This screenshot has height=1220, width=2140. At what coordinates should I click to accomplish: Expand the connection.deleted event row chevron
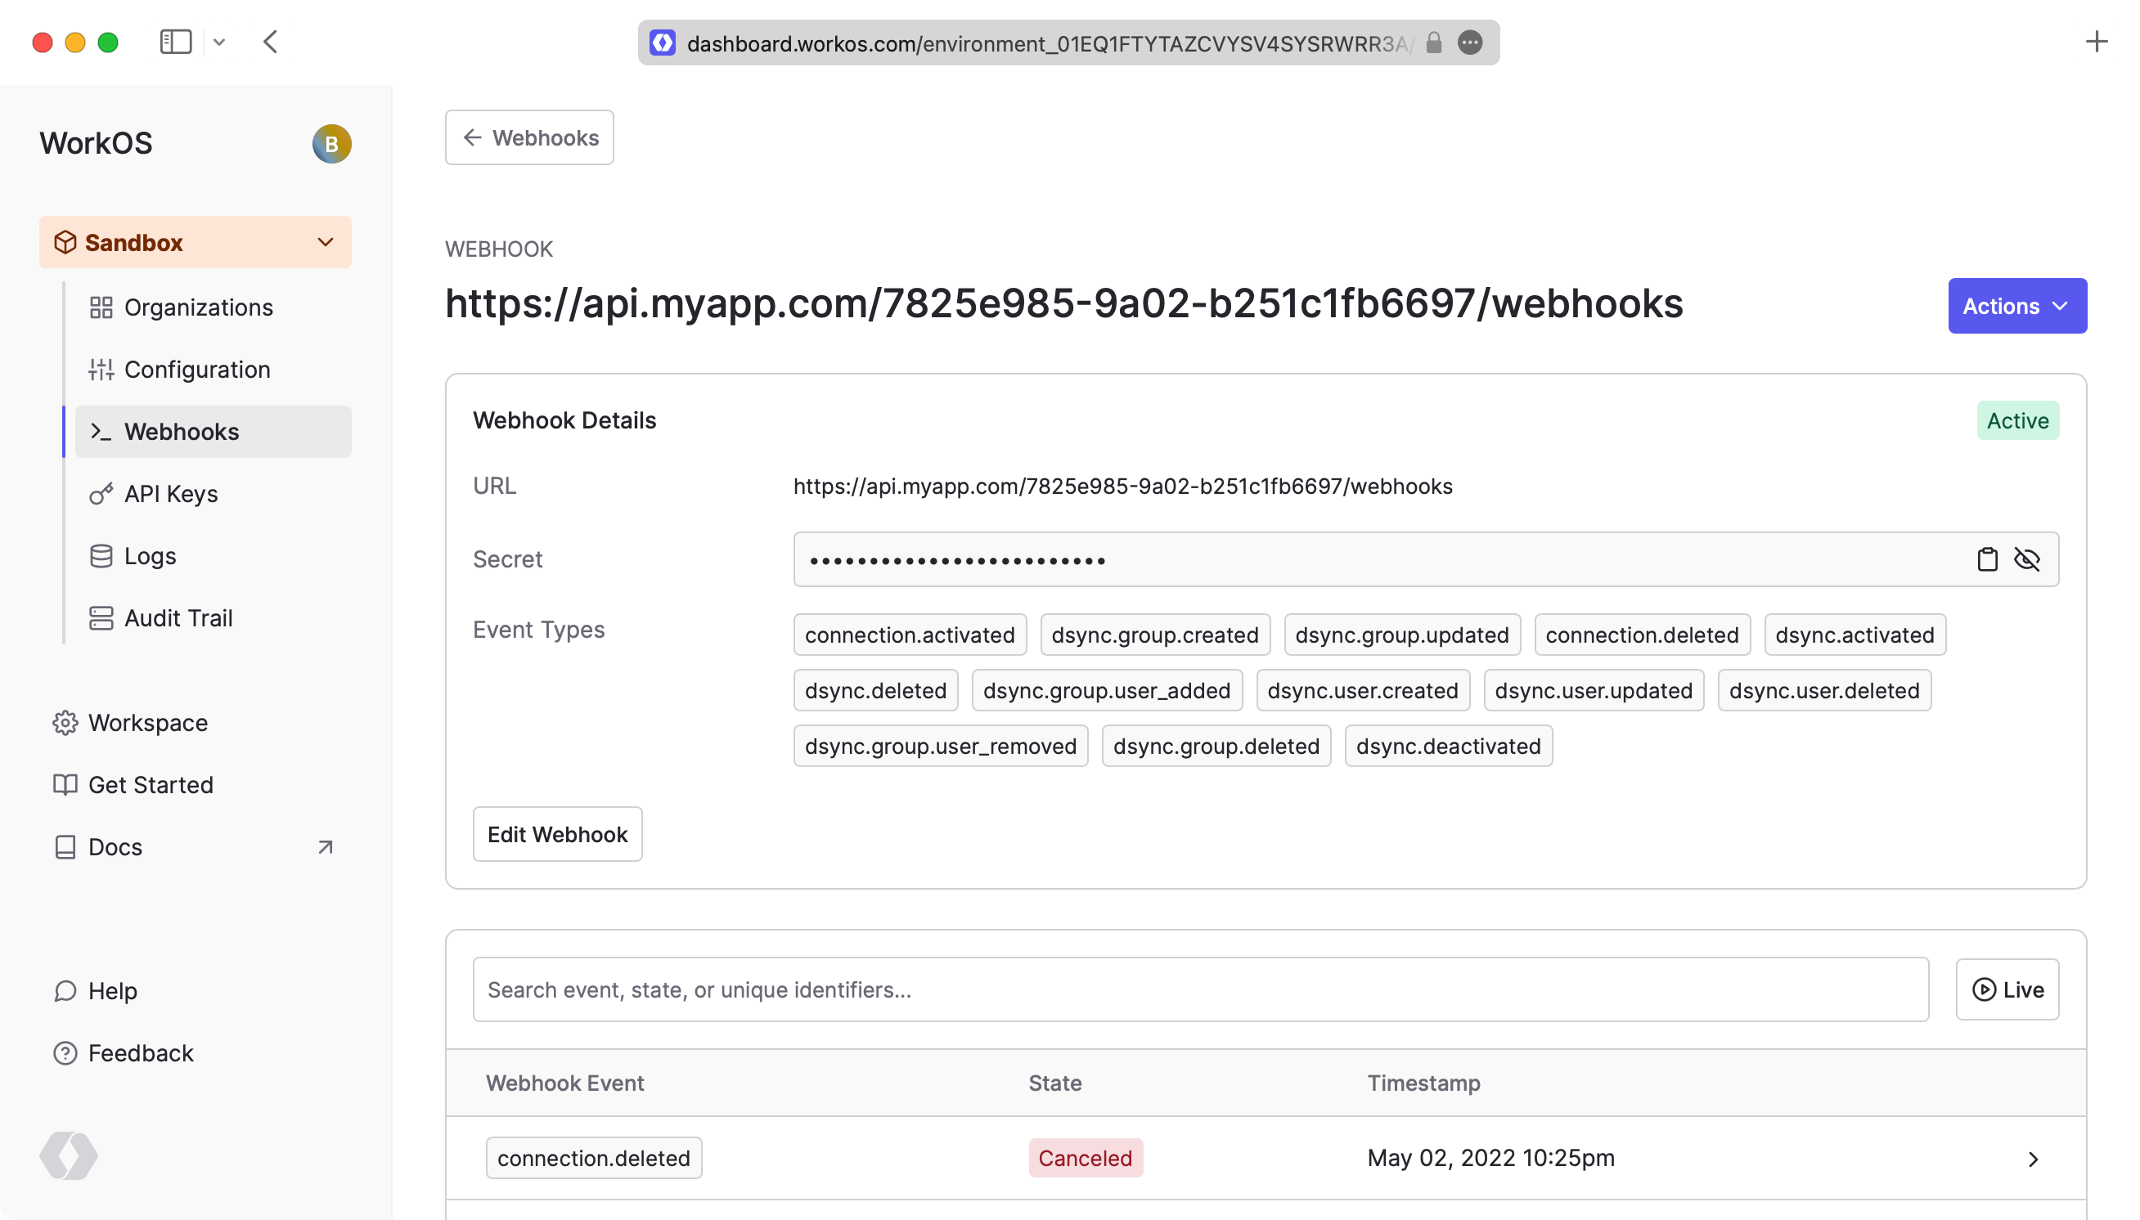coord(2033,1159)
